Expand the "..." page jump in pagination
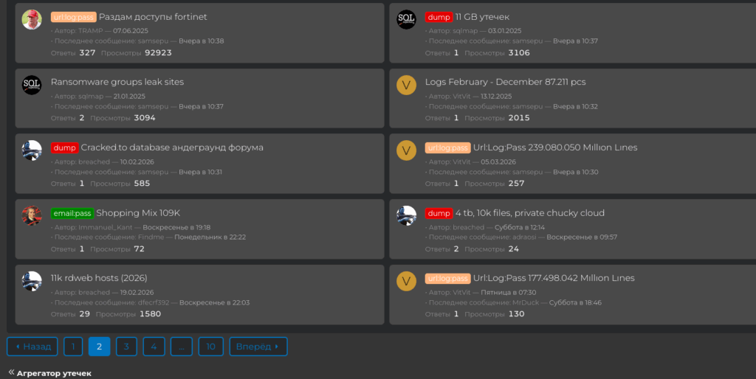 pyautogui.click(x=182, y=347)
